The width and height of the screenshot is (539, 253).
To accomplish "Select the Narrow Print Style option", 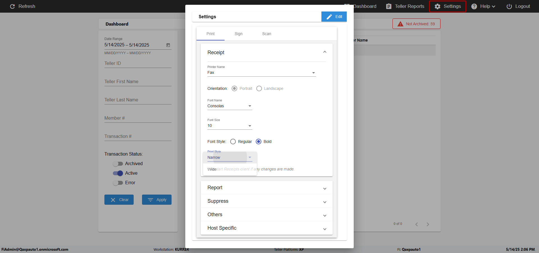I will point(230,158).
